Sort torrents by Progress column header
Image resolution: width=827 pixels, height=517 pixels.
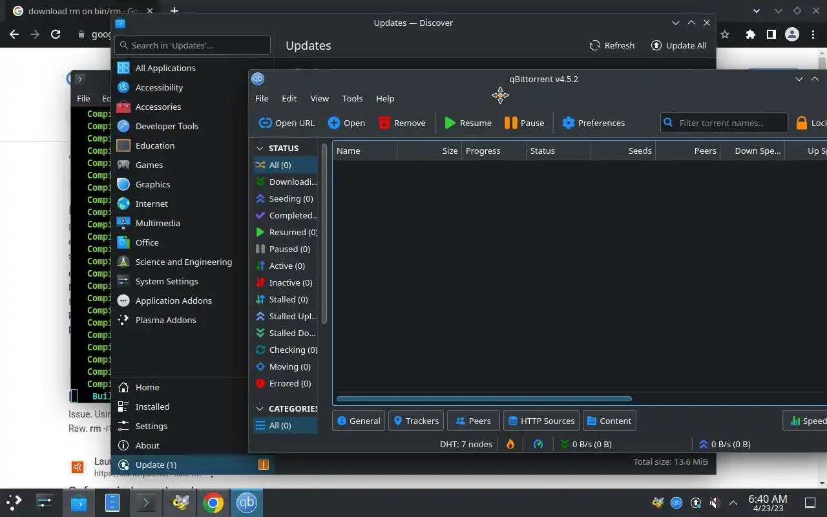click(494, 151)
